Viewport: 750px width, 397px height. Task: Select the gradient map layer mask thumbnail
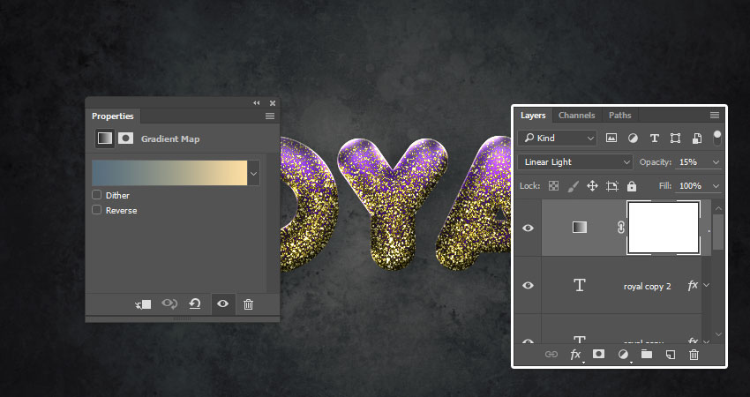tap(663, 228)
